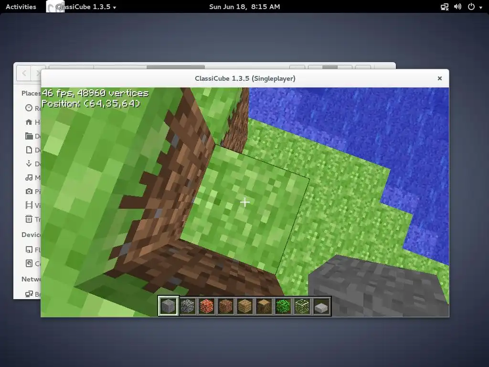Click the Recent clock icon in Files sidebar
The height and width of the screenshot is (367, 489).
pos(29,108)
